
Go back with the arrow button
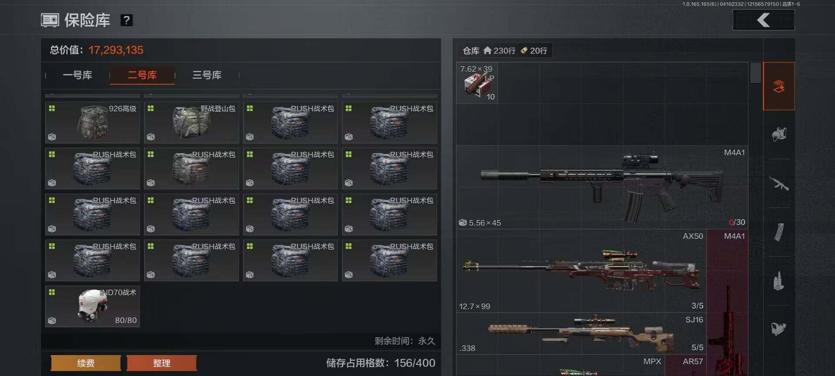pyautogui.click(x=763, y=20)
